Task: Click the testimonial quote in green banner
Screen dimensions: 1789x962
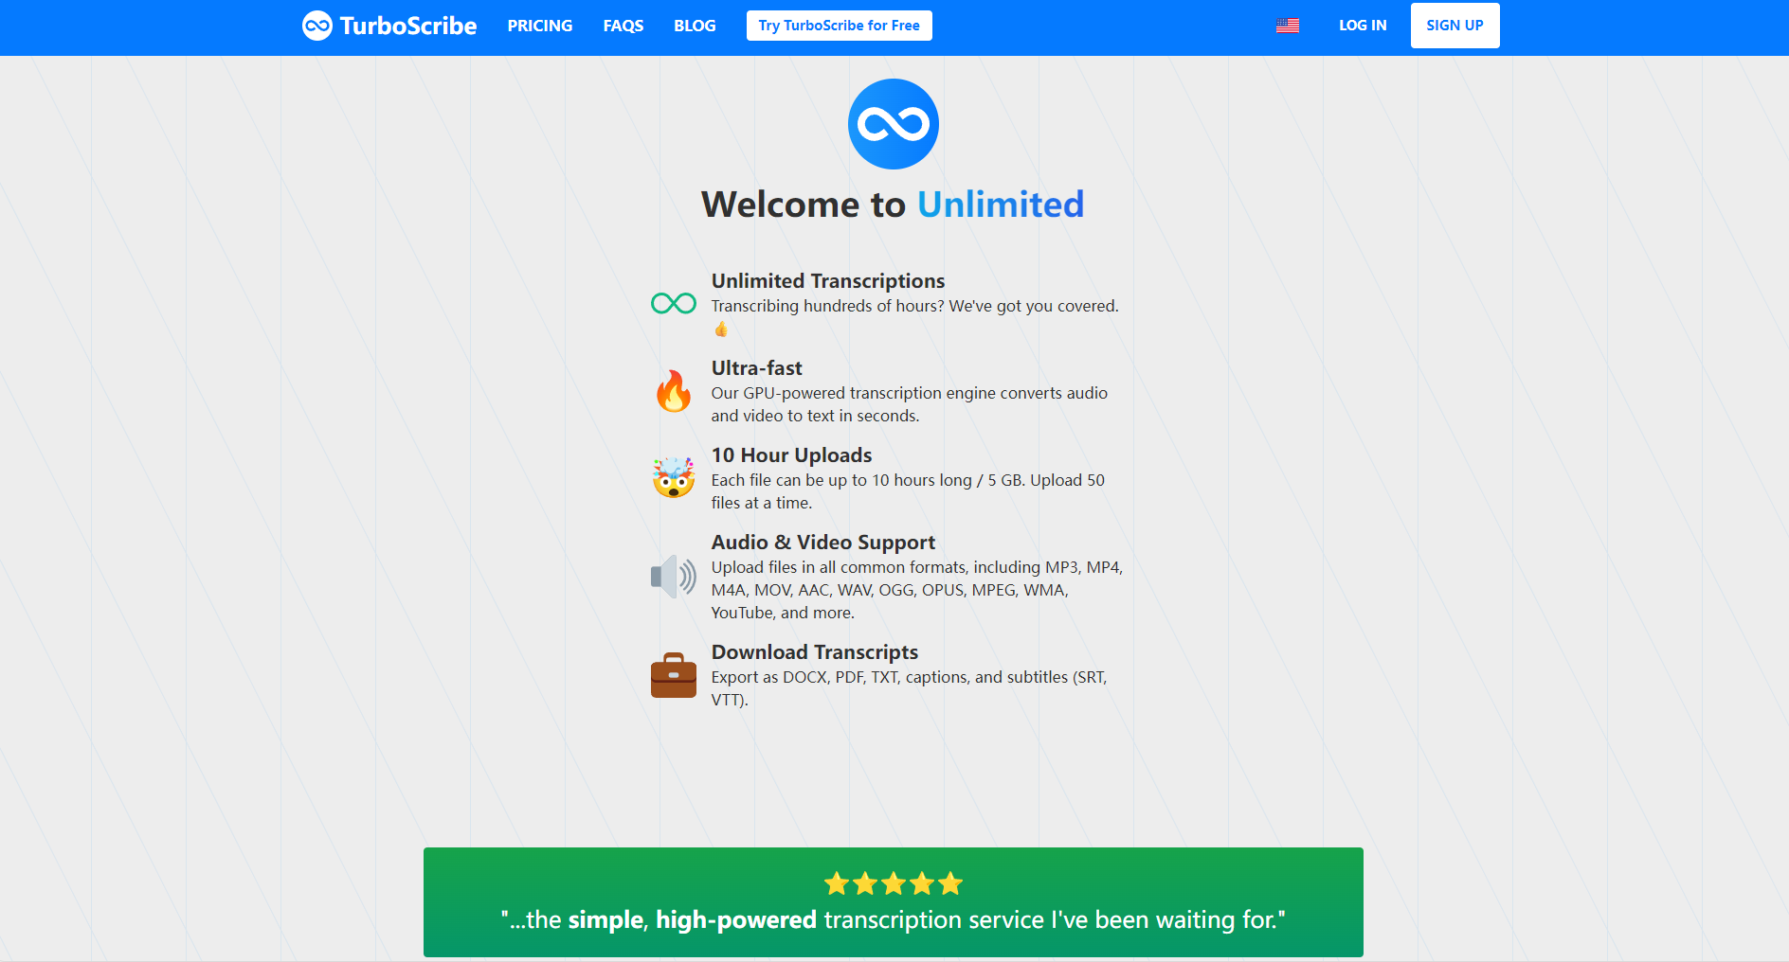Action: click(894, 919)
